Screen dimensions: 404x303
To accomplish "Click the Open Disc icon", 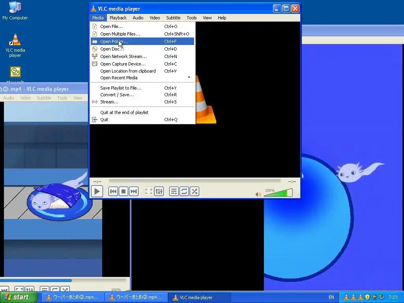I will 95,49.
